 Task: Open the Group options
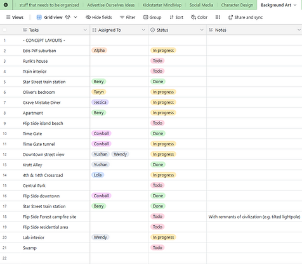tap(152, 17)
